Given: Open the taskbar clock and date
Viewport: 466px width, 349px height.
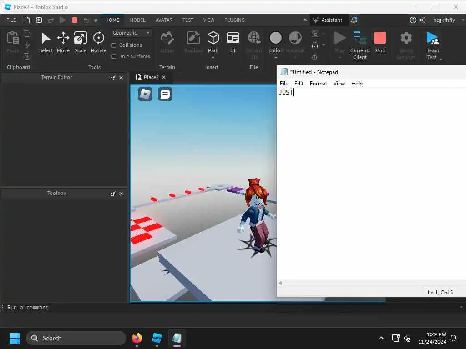Looking at the screenshot, I should pos(432,338).
